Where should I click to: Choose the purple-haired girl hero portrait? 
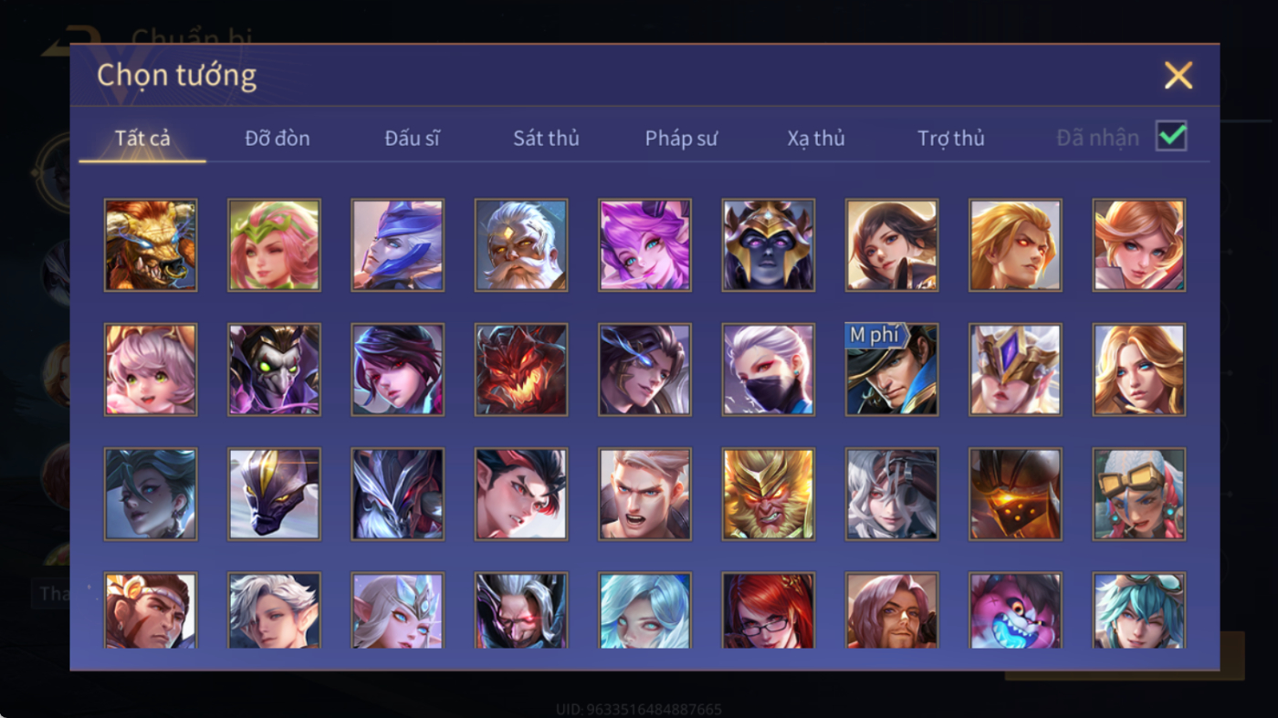tap(644, 245)
